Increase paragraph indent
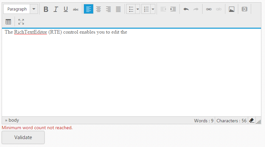The width and height of the screenshot is (265, 147). [173, 9]
